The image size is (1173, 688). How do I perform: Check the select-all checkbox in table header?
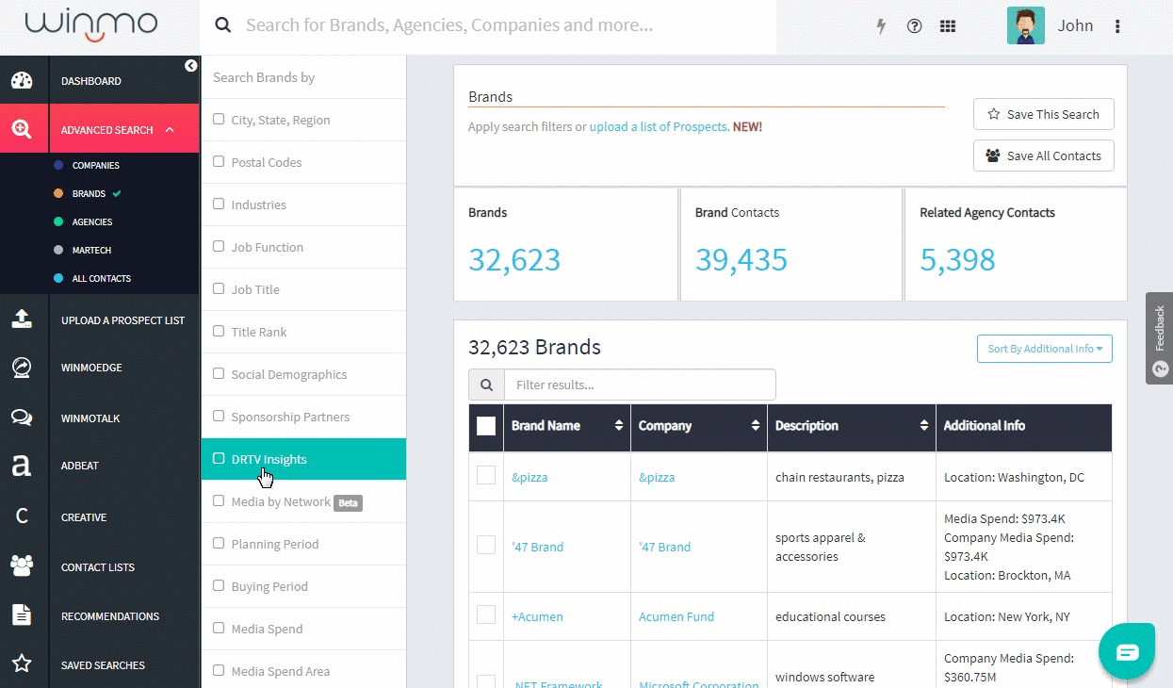tap(486, 426)
